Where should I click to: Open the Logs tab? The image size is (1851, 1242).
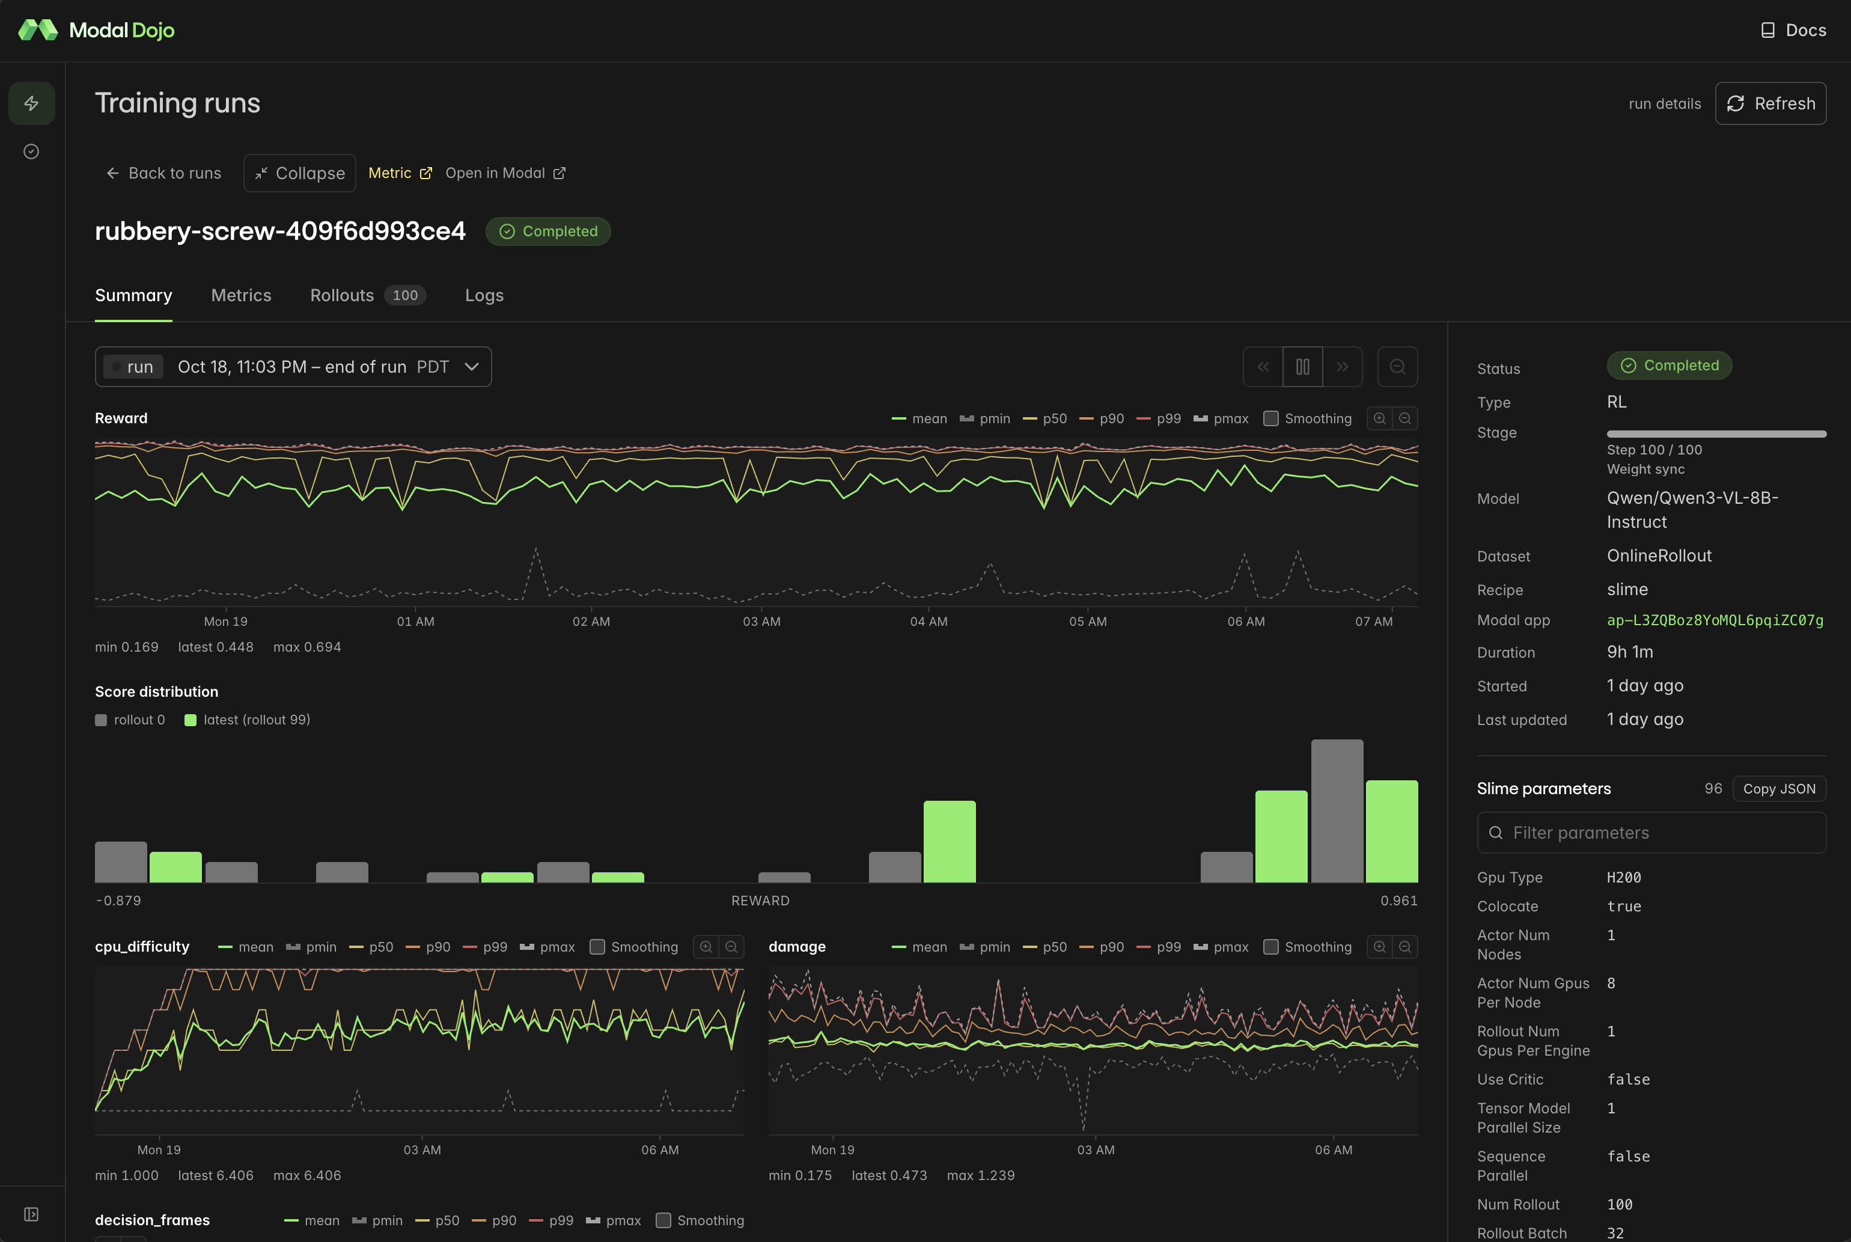484,295
